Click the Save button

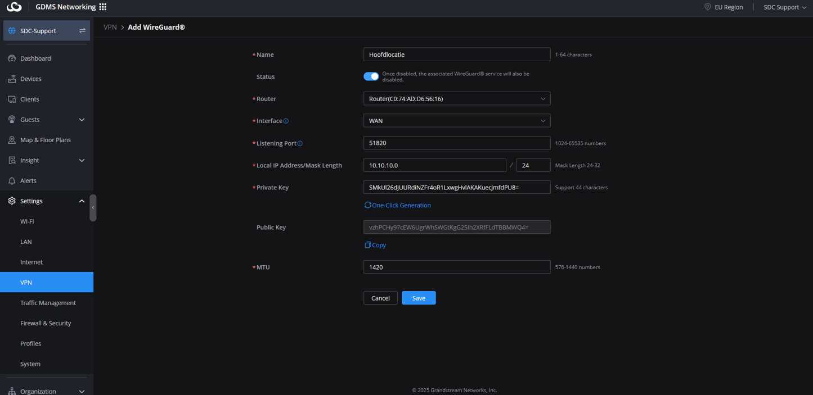419,298
